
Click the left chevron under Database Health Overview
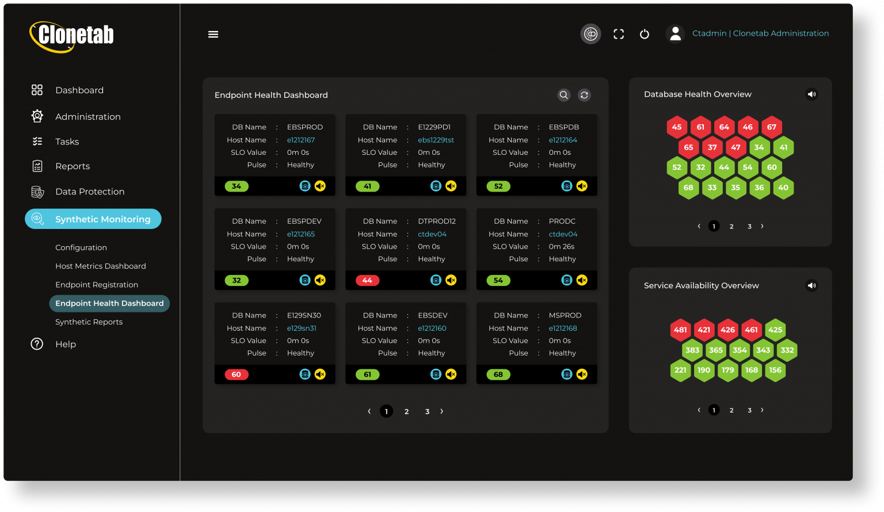[698, 226]
